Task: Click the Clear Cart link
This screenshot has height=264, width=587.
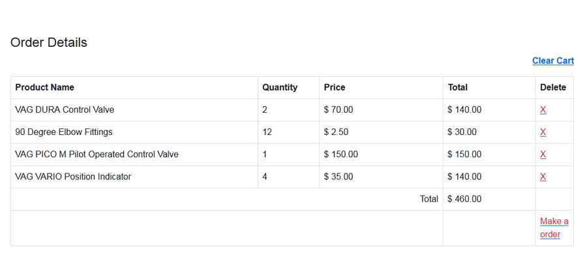Action: point(553,61)
